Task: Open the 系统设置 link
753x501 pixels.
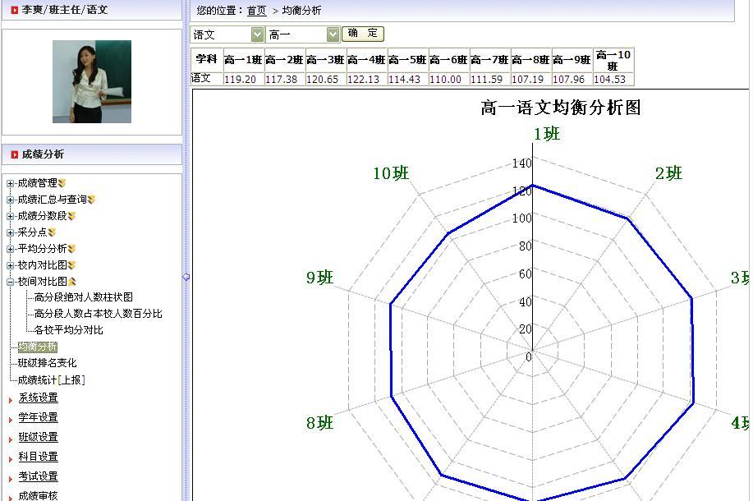Action: pos(38,398)
